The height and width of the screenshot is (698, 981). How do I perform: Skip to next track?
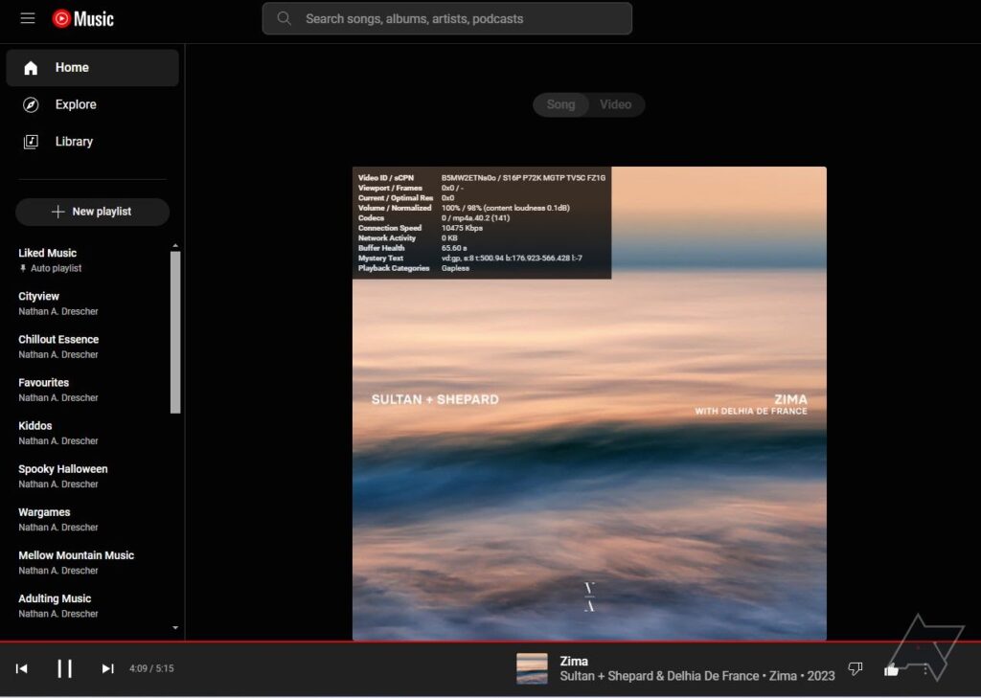(107, 668)
